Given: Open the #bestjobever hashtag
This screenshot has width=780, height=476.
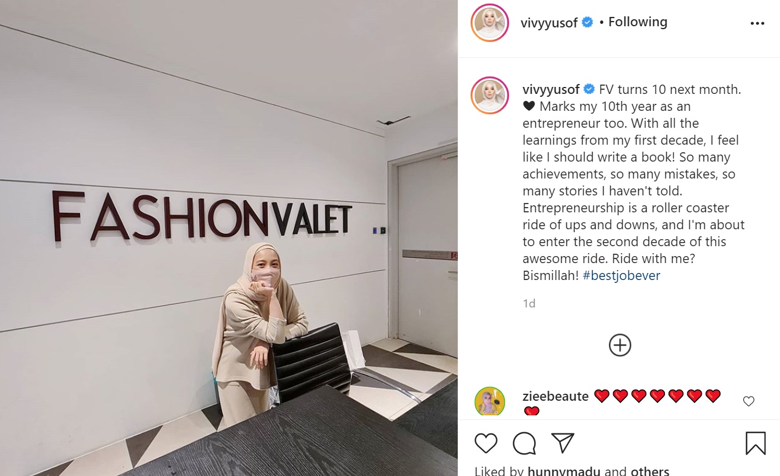Looking at the screenshot, I should [621, 275].
